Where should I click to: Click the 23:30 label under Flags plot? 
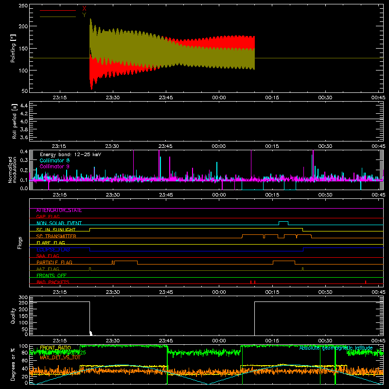coord(113,292)
